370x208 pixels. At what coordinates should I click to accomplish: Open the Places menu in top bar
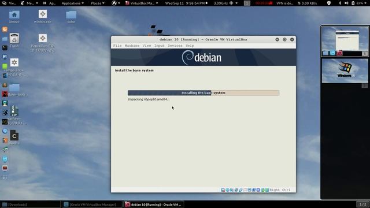[x=98, y=3]
